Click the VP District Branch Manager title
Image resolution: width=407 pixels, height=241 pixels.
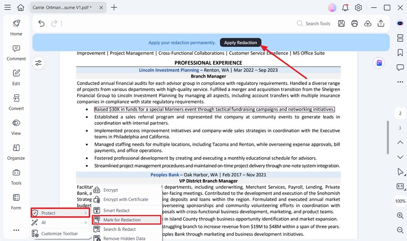tap(208, 181)
